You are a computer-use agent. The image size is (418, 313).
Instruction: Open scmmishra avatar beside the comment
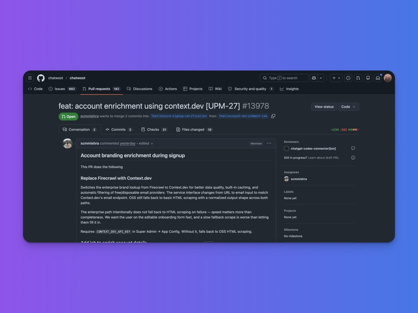coord(68,143)
